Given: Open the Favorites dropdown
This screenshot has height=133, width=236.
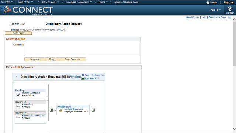Looking at the screenshot, I should (x=7, y=2).
